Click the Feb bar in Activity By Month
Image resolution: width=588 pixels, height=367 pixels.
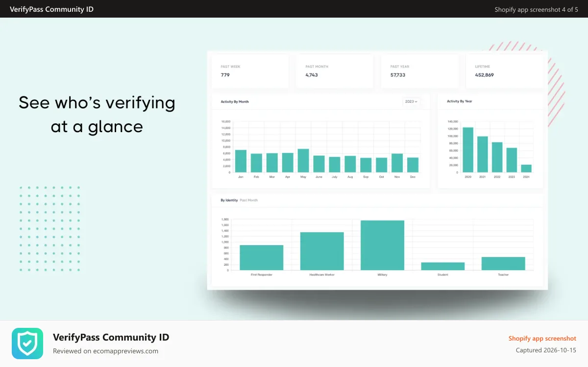(x=256, y=163)
